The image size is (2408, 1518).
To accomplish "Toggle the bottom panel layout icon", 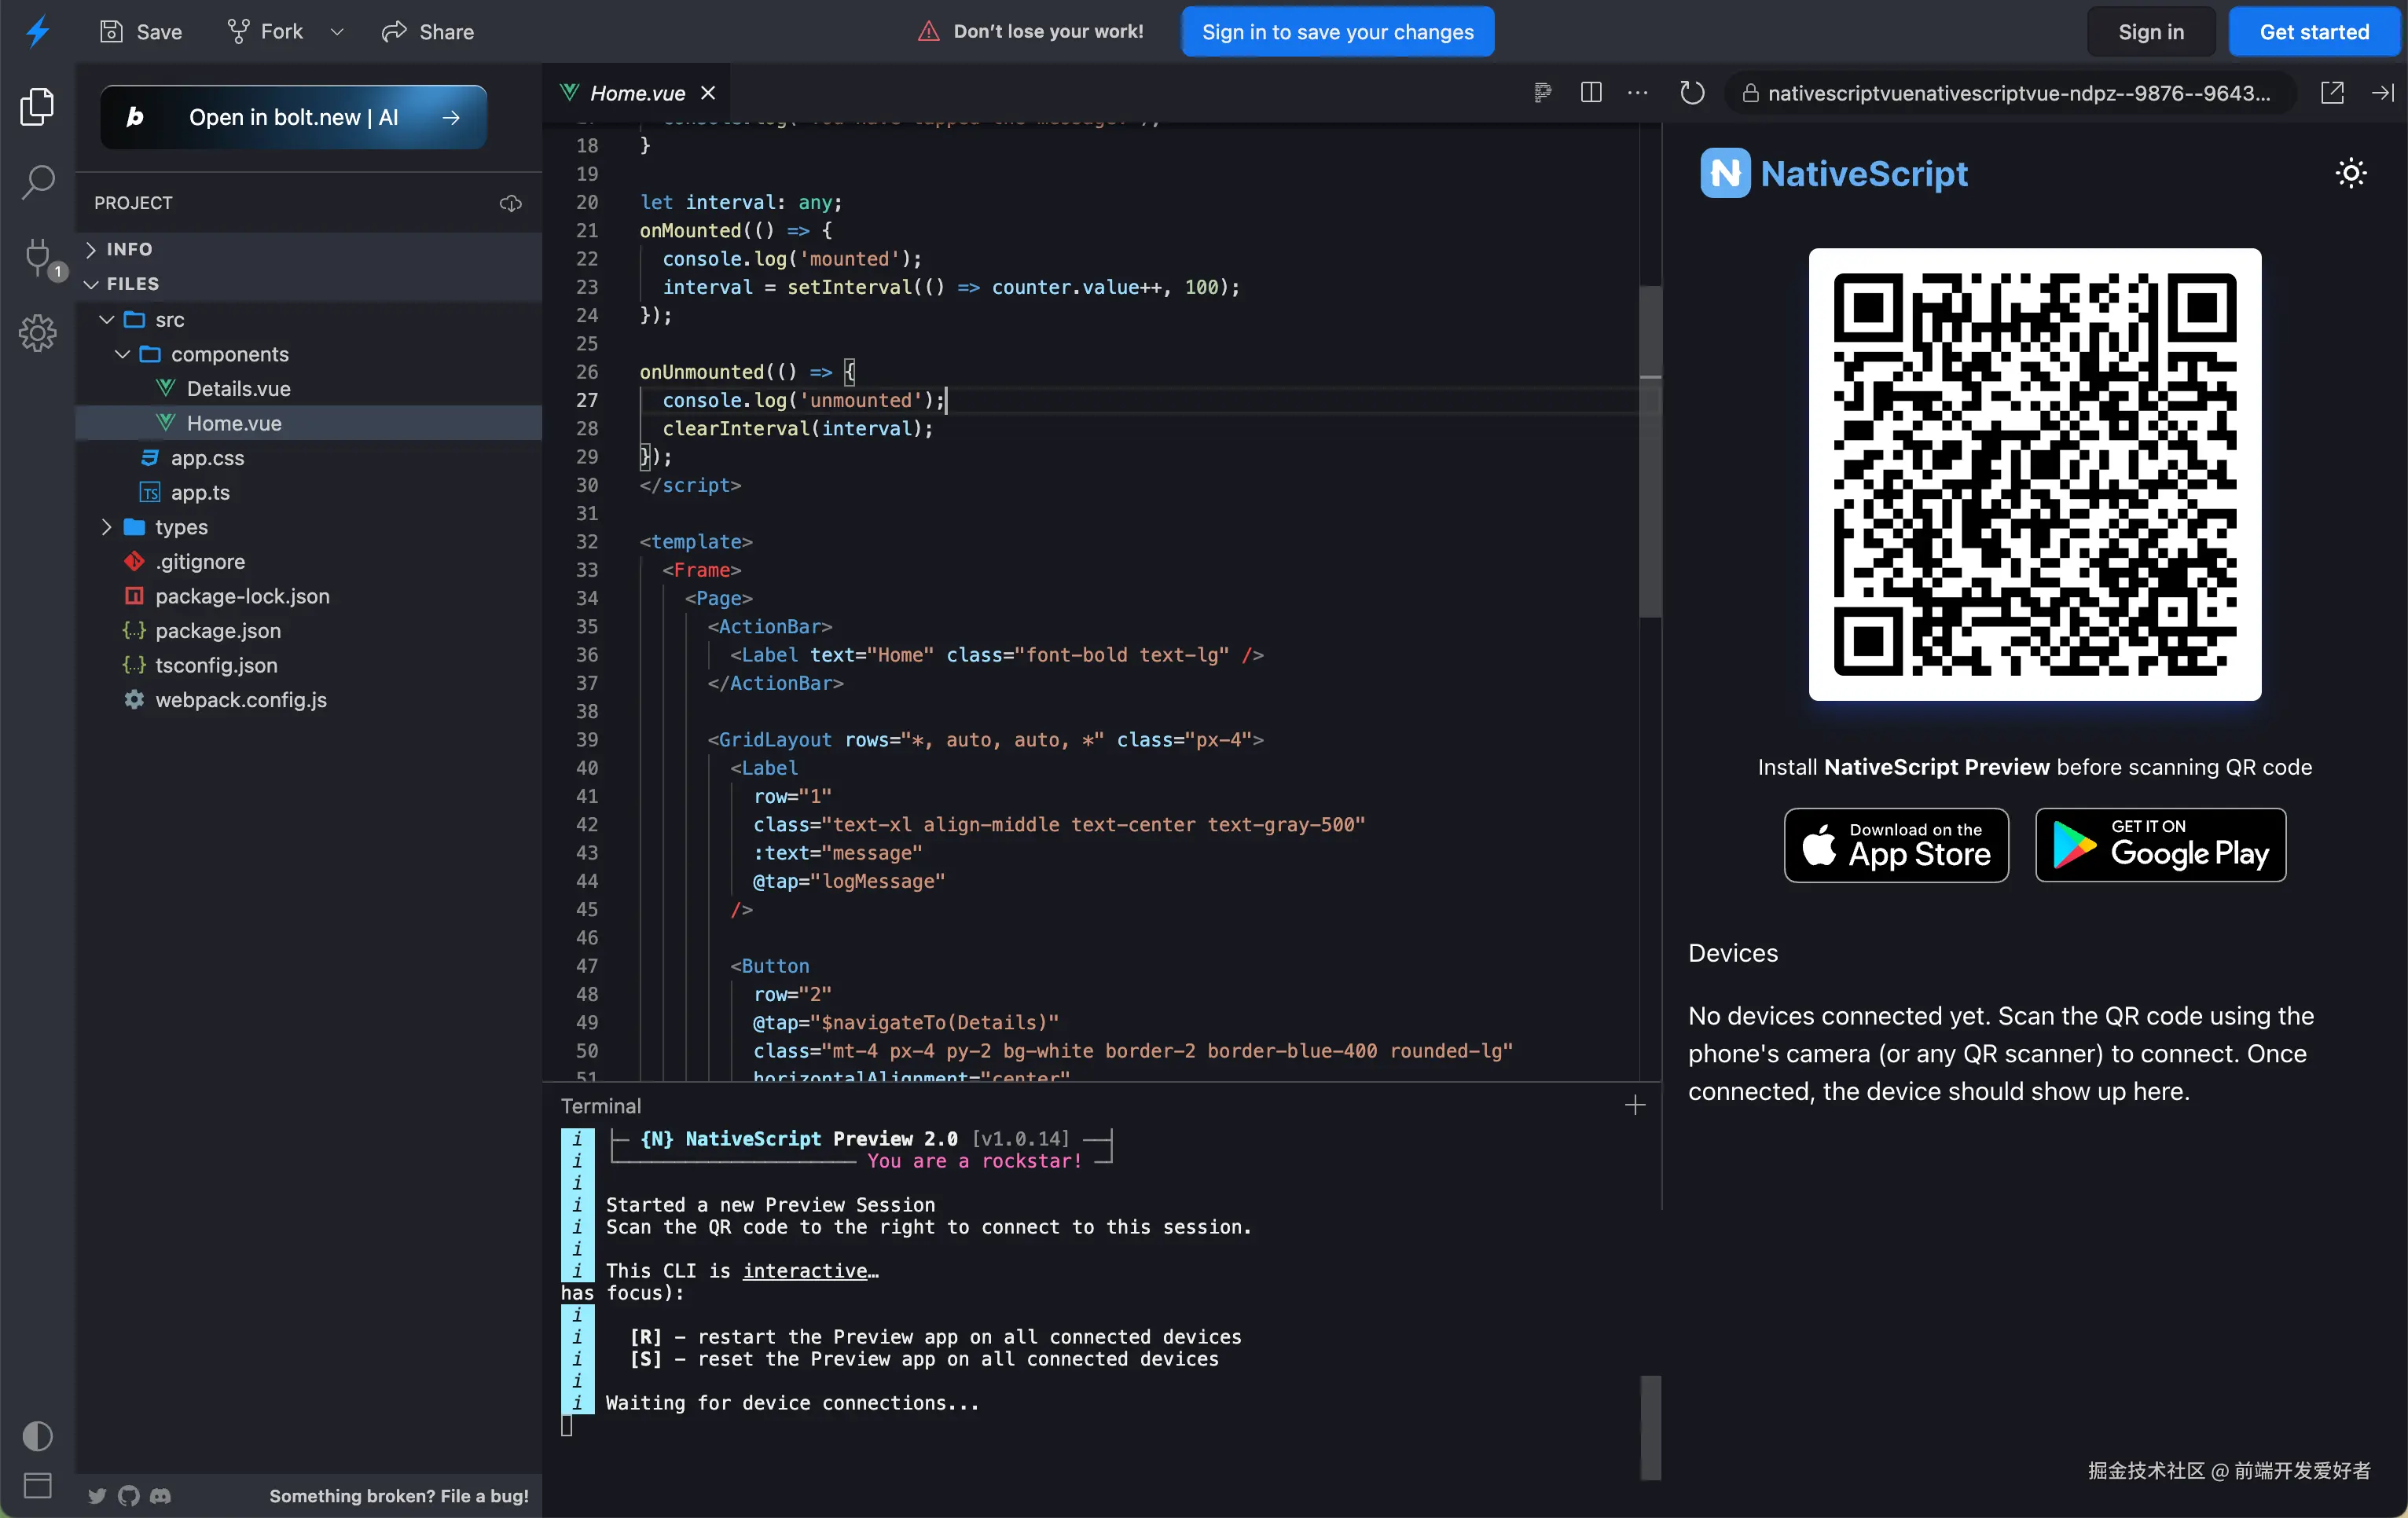I will pos(37,1486).
